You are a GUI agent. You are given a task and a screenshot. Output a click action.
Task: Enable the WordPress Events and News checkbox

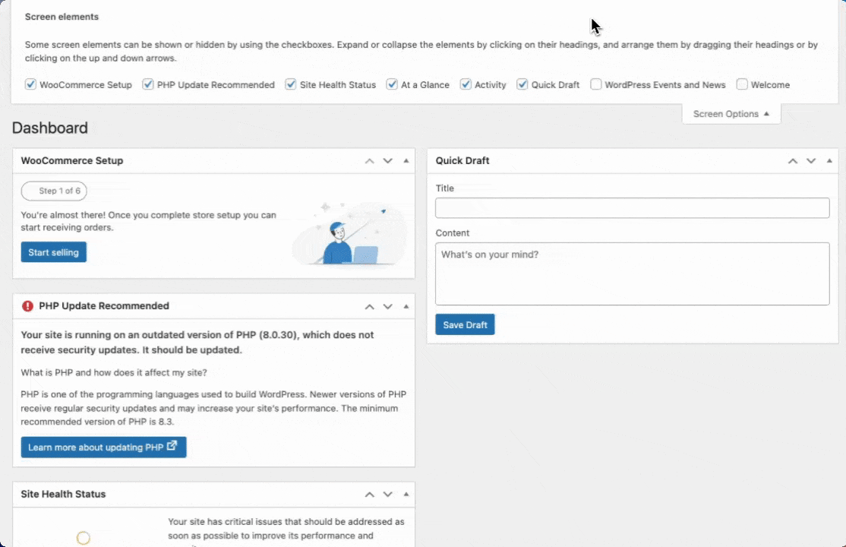(596, 84)
